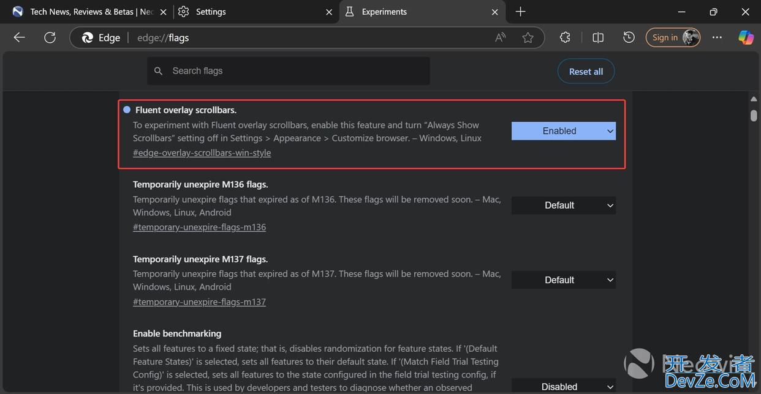Close the Experiments tab
The height and width of the screenshot is (394, 761).
(495, 12)
